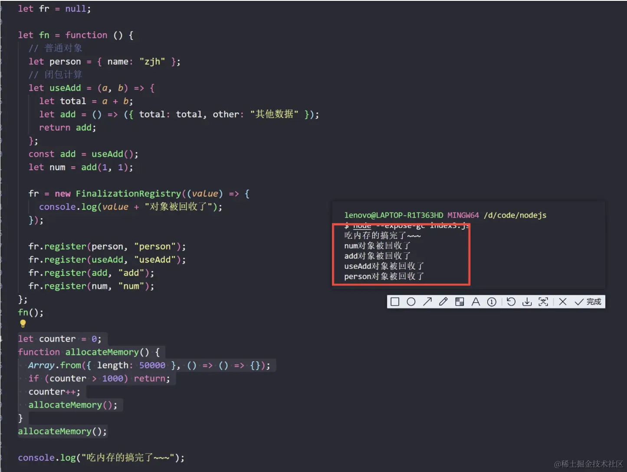Click the line 'if (counter > 1000) return;'

(99, 379)
